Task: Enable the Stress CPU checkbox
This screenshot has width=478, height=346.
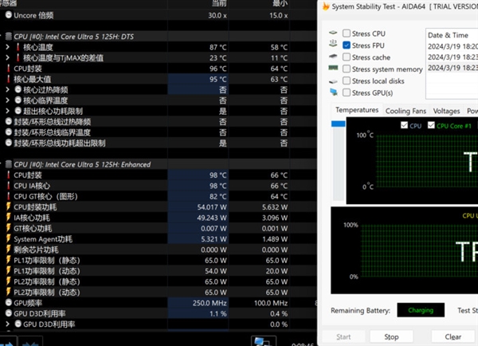Action: [347, 33]
